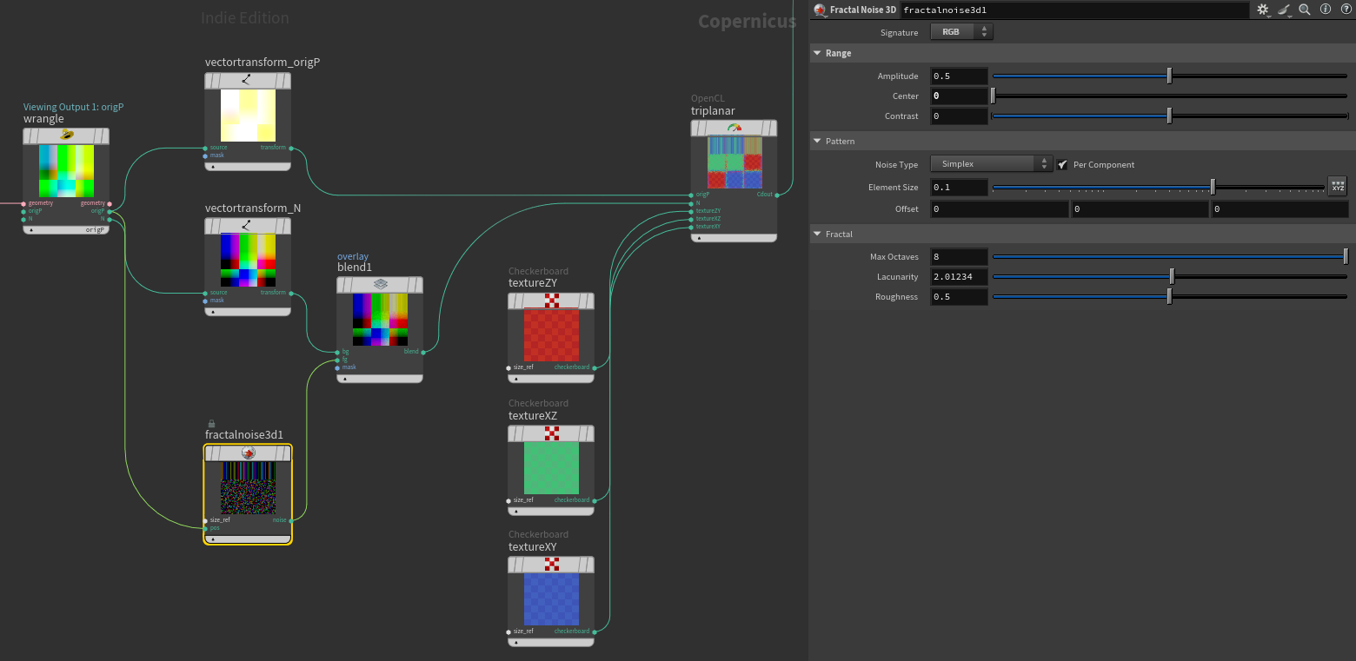Click the search magnifier in parameter pane
1356x661 pixels.
click(1305, 10)
